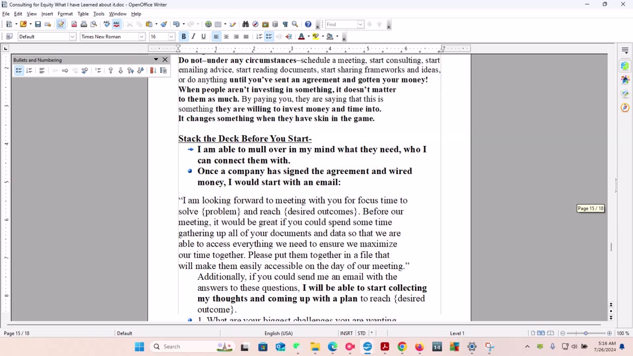Toggle Bullets On/Off in formatting toolbar
The image size is (633, 356).
click(269, 37)
